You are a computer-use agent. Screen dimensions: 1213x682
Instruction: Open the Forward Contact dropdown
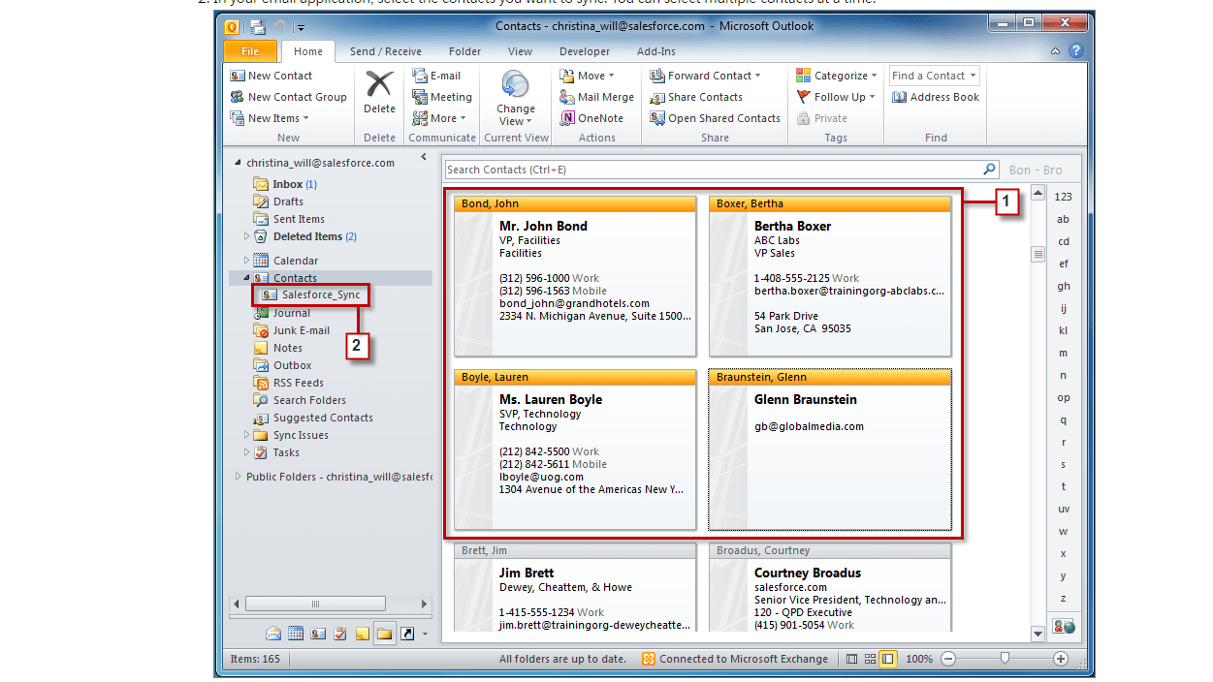click(x=705, y=76)
